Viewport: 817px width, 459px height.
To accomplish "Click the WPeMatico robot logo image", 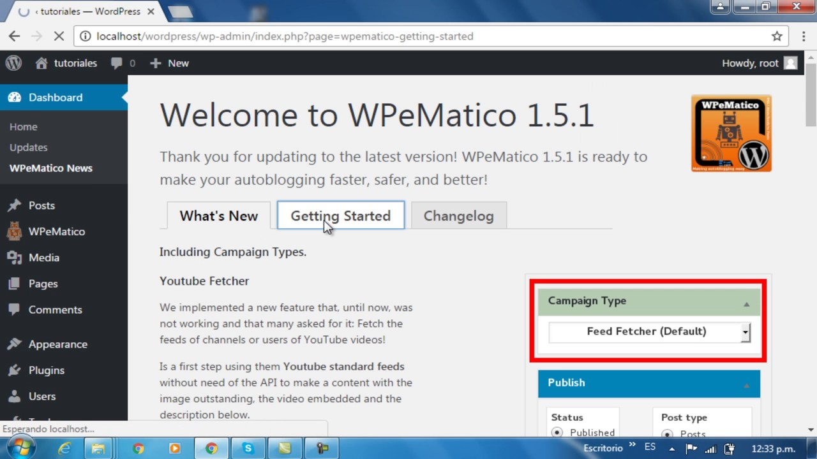I will click(731, 134).
